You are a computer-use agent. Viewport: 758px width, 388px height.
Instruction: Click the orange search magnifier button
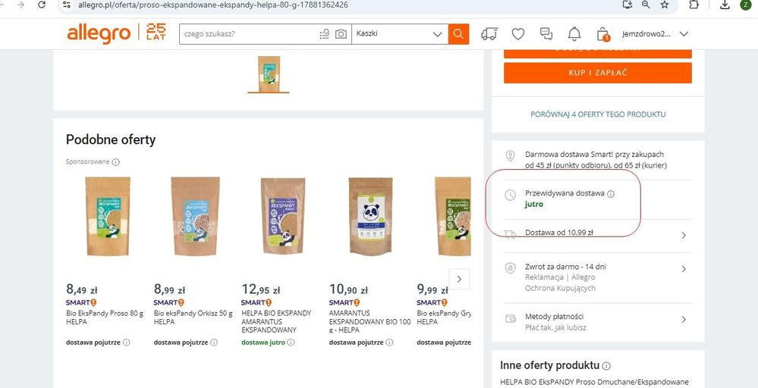click(458, 34)
